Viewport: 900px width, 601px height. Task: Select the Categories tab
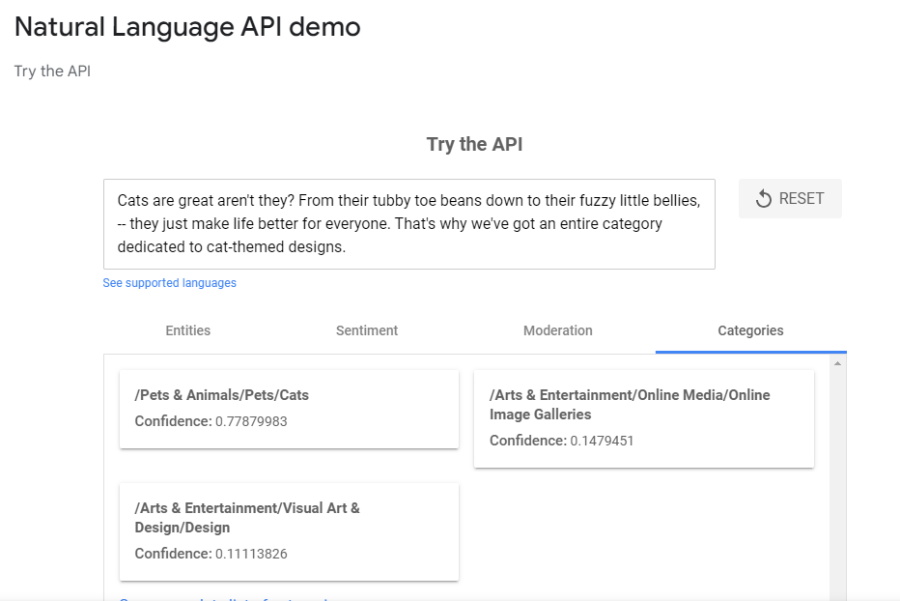750,330
